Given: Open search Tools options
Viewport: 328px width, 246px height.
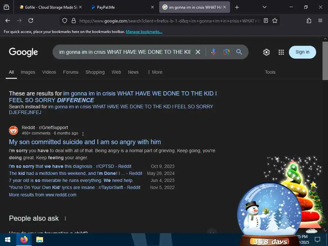Looking at the screenshot, I should coord(270,72).
